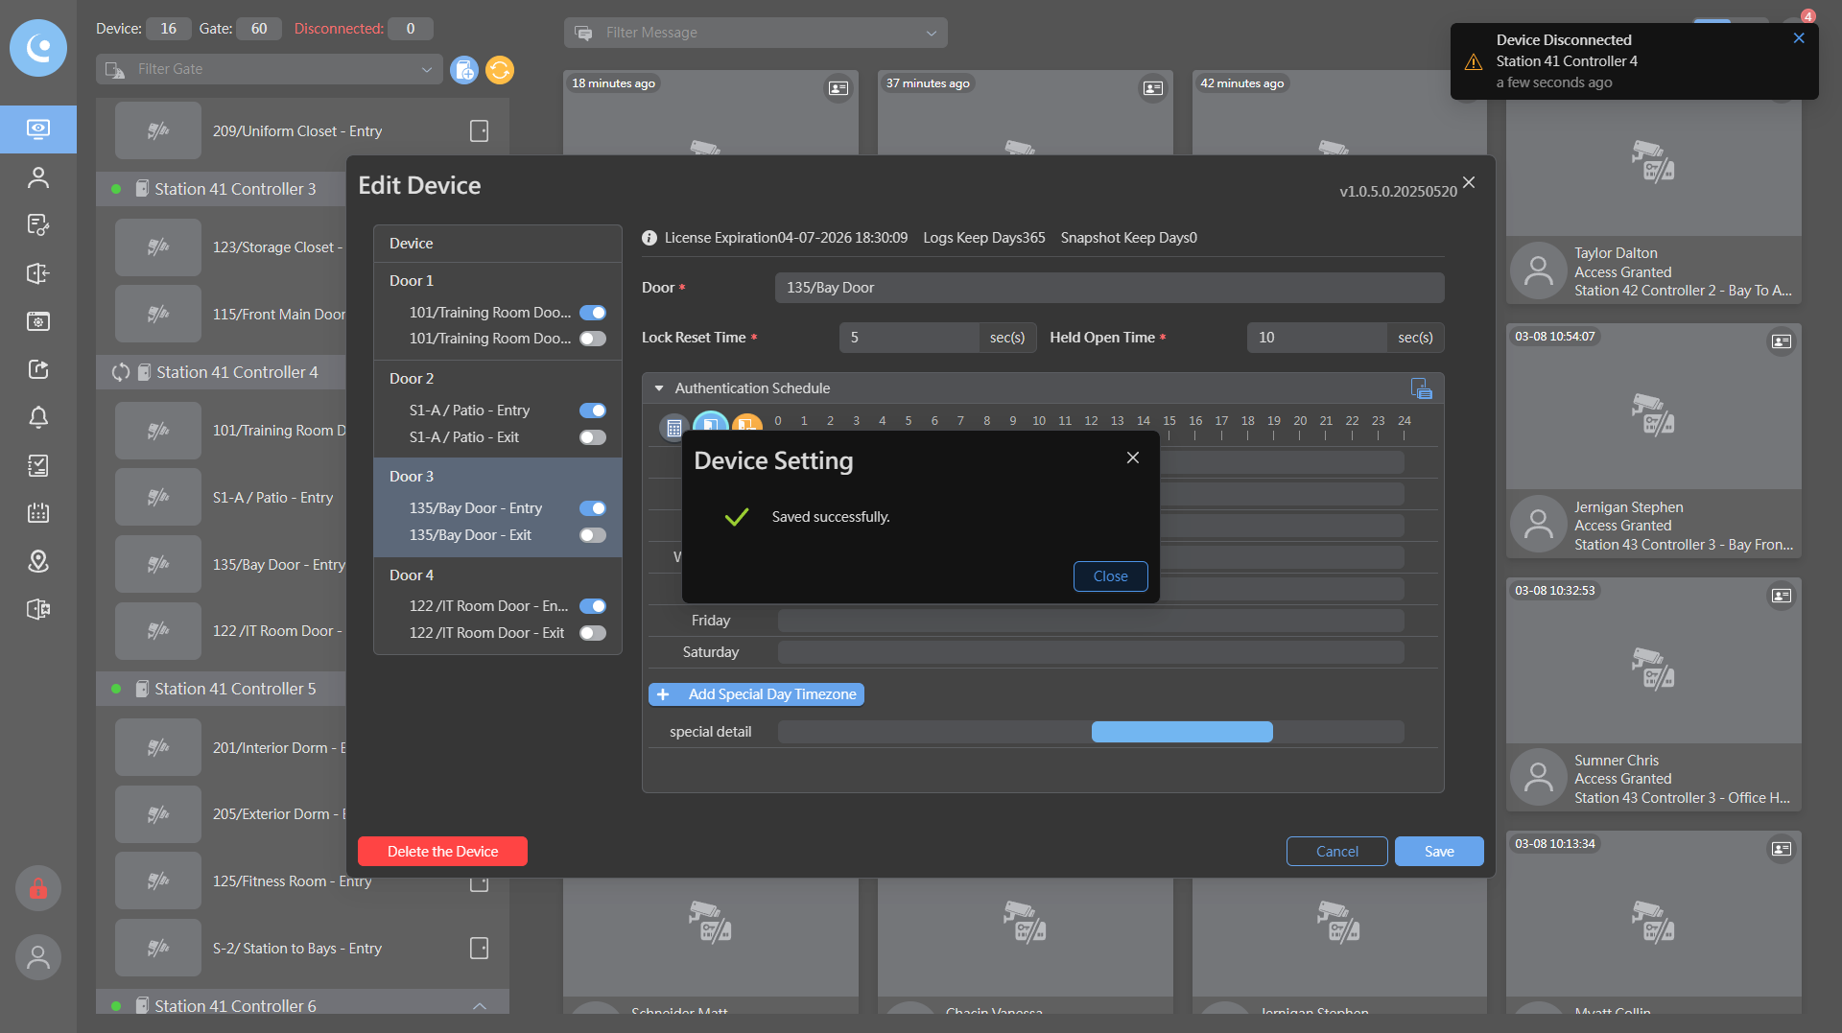This screenshot has height=1033, width=1842.
Task: Expand the Filter Message dropdown
Action: 755,33
